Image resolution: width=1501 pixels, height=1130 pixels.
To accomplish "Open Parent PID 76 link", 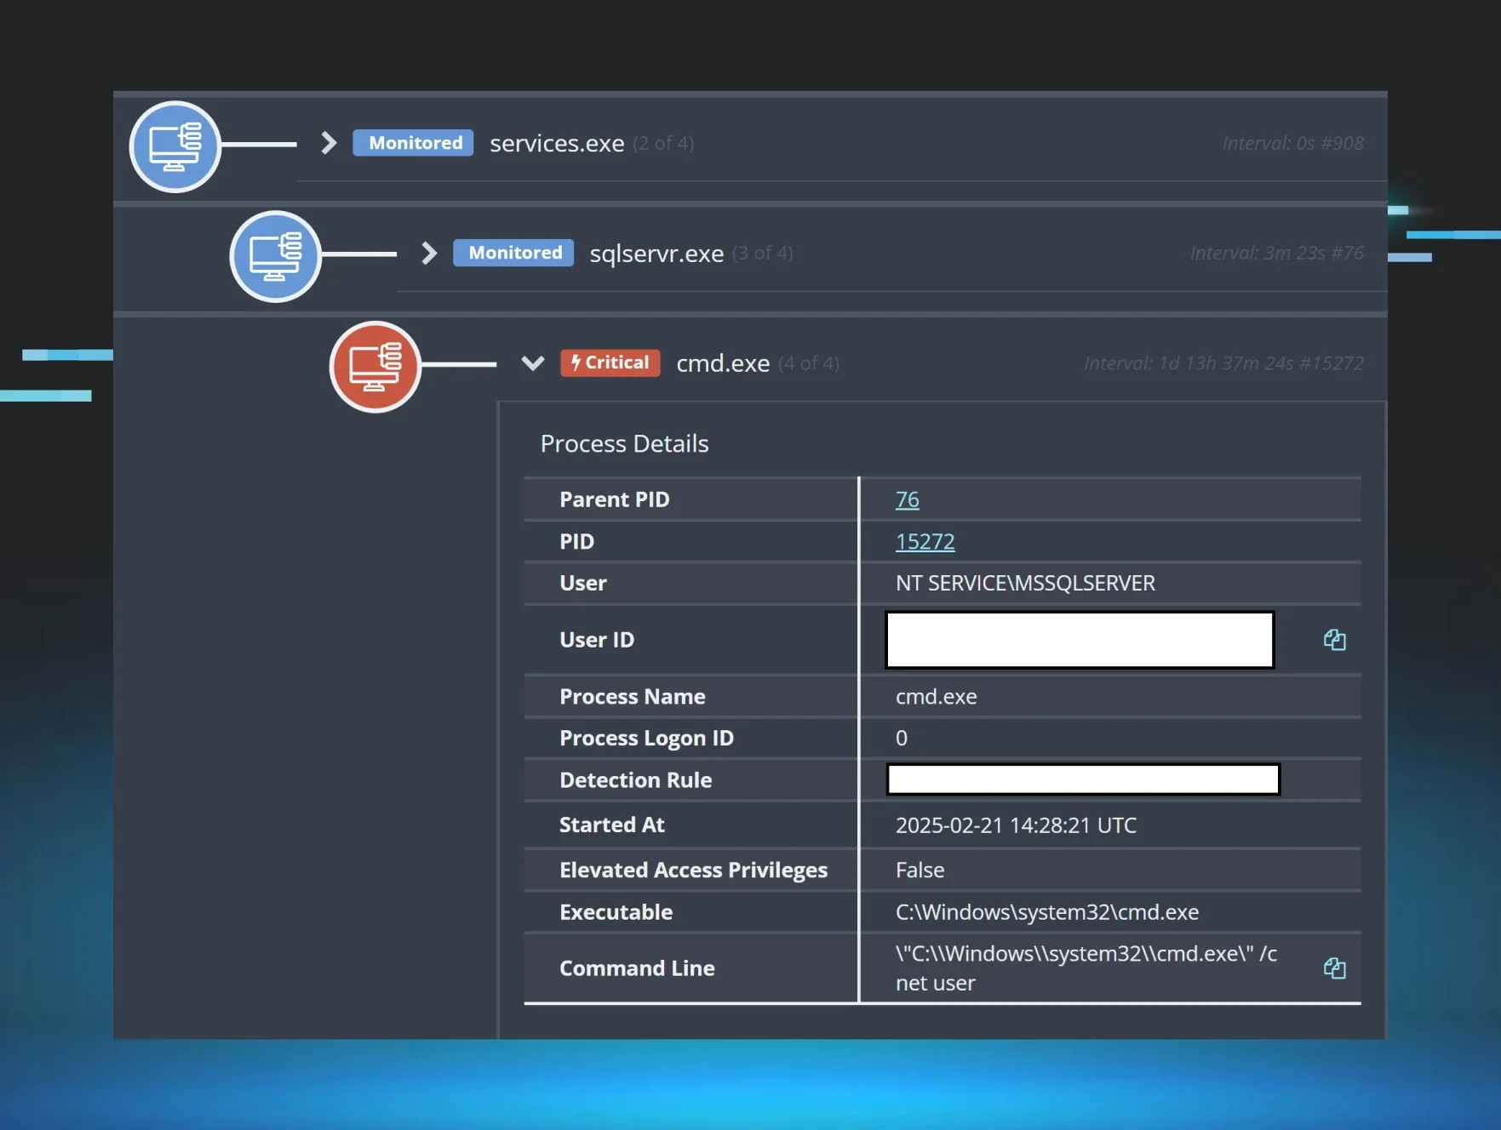I will coord(907,499).
